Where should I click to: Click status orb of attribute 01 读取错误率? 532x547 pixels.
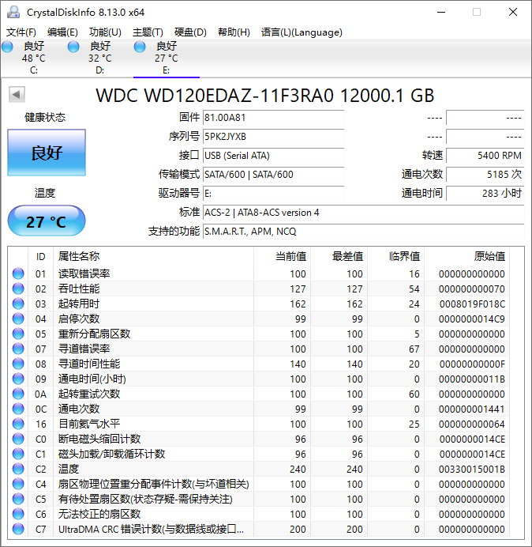(x=18, y=273)
